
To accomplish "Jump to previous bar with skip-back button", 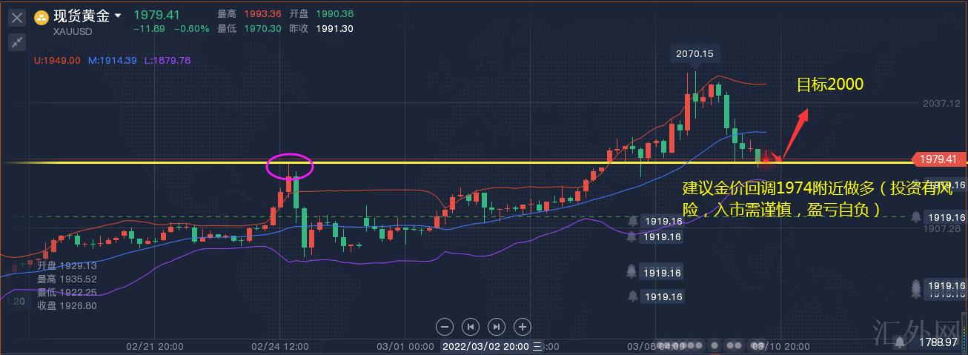I will pos(471,326).
